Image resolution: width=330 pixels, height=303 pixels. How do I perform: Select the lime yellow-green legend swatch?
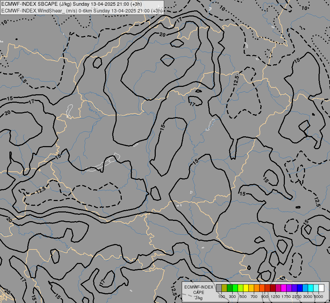(x=241, y=288)
